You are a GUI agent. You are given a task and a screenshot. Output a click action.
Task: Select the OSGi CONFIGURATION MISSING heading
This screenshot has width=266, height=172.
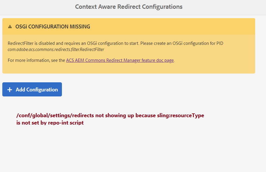[x=53, y=26]
